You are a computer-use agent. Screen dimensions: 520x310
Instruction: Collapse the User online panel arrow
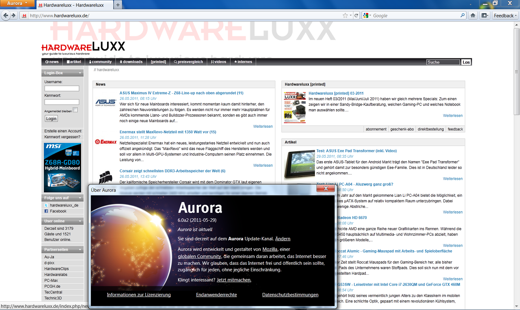click(x=80, y=221)
